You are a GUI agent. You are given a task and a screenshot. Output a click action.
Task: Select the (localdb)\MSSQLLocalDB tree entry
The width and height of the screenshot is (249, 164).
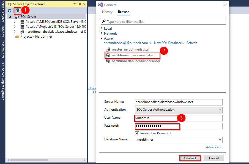click(x=56, y=22)
